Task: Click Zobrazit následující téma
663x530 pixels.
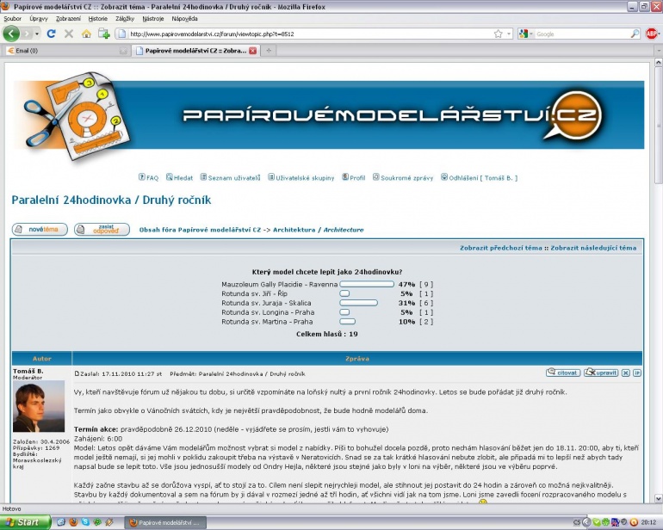Action: pyautogui.click(x=593, y=248)
